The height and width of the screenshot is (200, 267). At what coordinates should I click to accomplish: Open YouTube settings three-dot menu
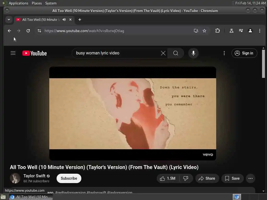pyautogui.click(x=224, y=53)
